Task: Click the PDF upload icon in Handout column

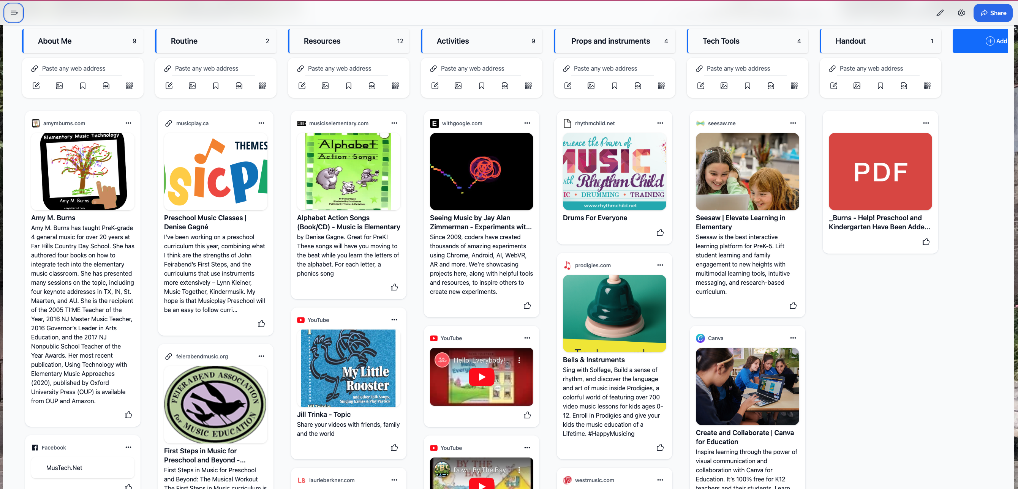Action: pos(904,86)
